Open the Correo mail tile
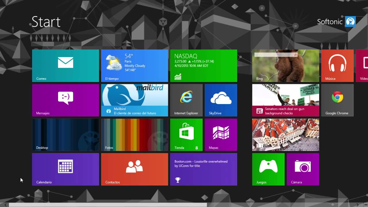The height and width of the screenshot is (207, 368). pos(66,66)
